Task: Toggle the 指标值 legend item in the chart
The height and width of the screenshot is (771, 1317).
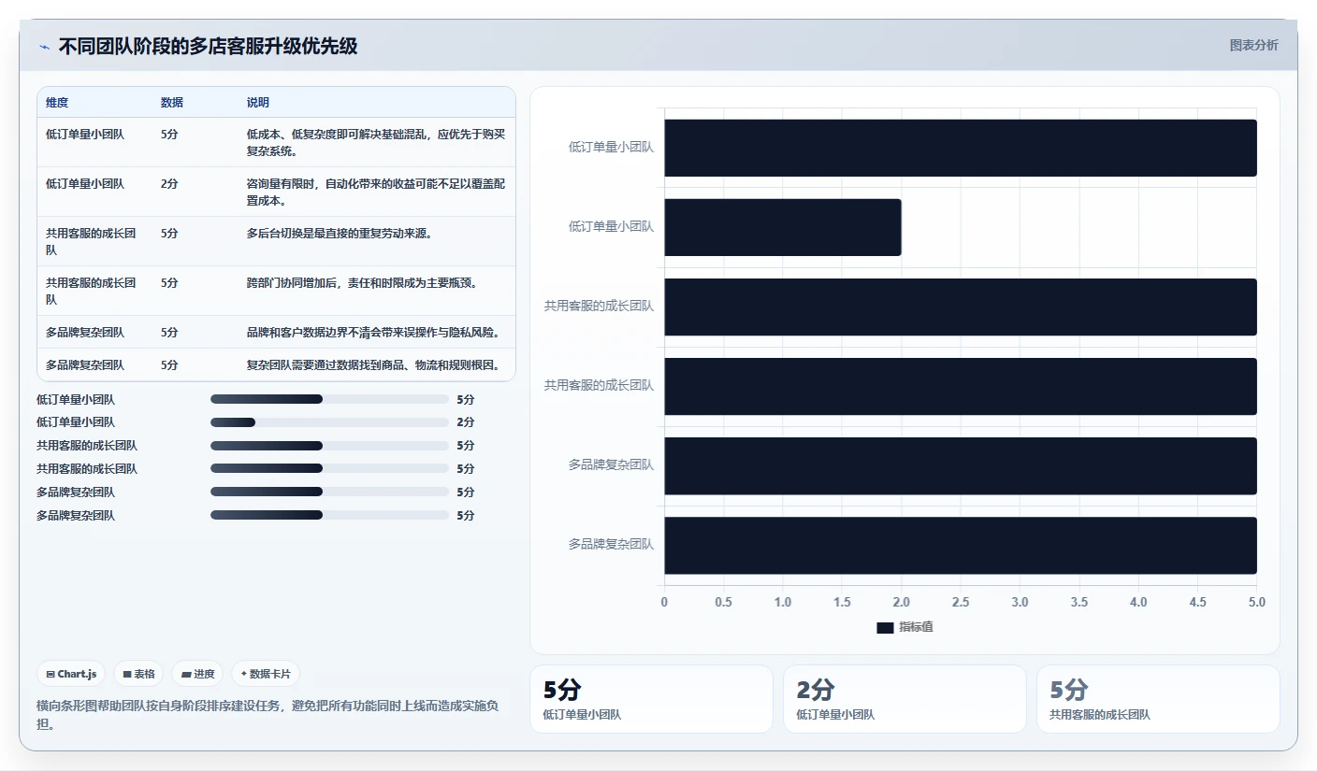Action: point(905,627)
